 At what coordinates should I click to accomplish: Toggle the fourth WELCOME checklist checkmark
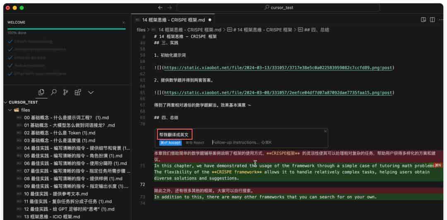click(10, 65)
